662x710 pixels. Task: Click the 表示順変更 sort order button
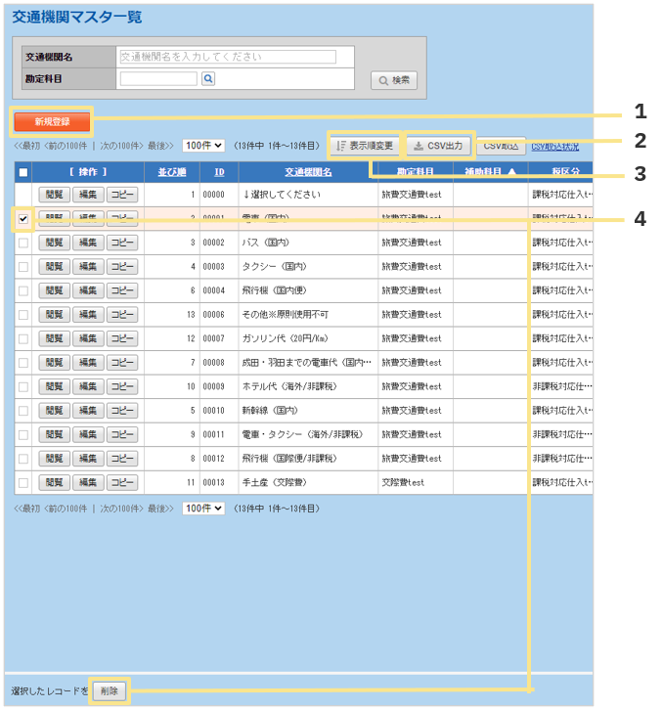tap(365, 146)
